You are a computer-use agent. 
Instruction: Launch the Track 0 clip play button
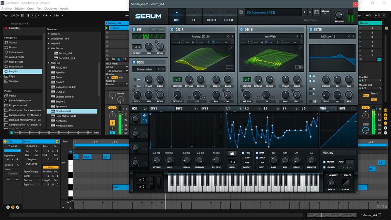tap(107, 28)
